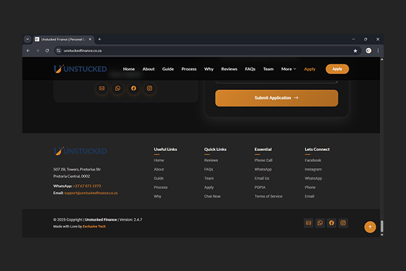This screenshot has height=271, width=406.
Task: Click Unstucked logo in footer
Action: pos(81,151)
